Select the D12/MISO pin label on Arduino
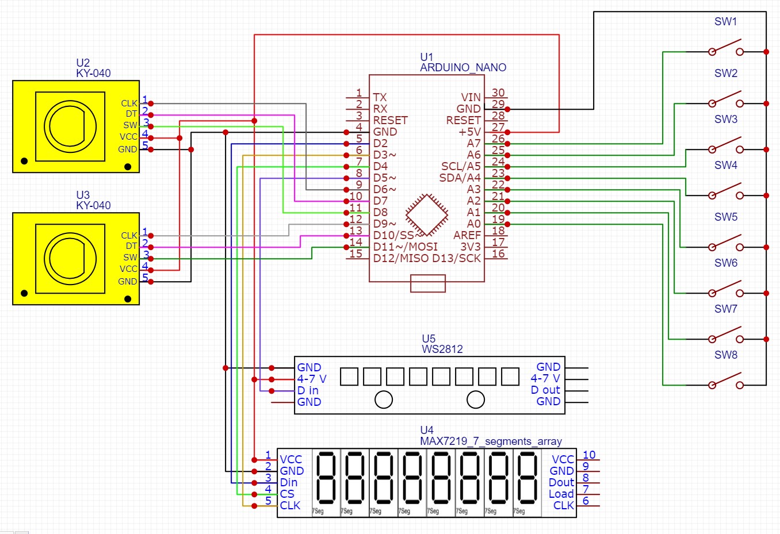The height and width of the screenshot is (534, 780). click(x=402, y=259)
